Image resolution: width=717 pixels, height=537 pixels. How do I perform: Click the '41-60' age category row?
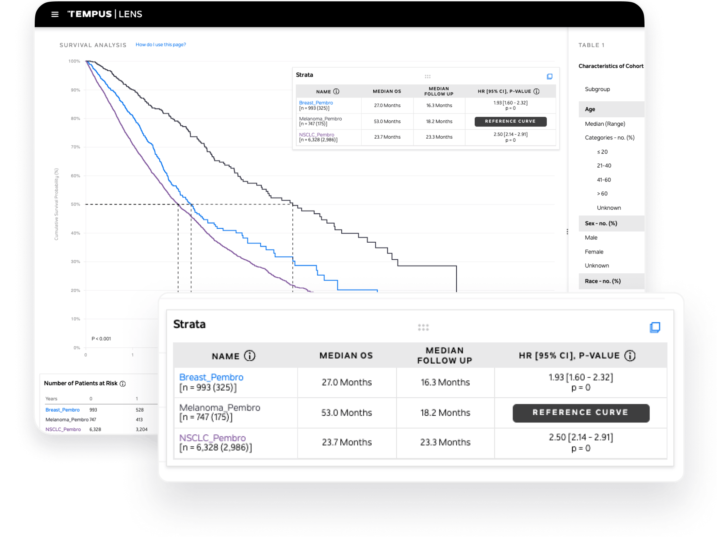[604, 180]
